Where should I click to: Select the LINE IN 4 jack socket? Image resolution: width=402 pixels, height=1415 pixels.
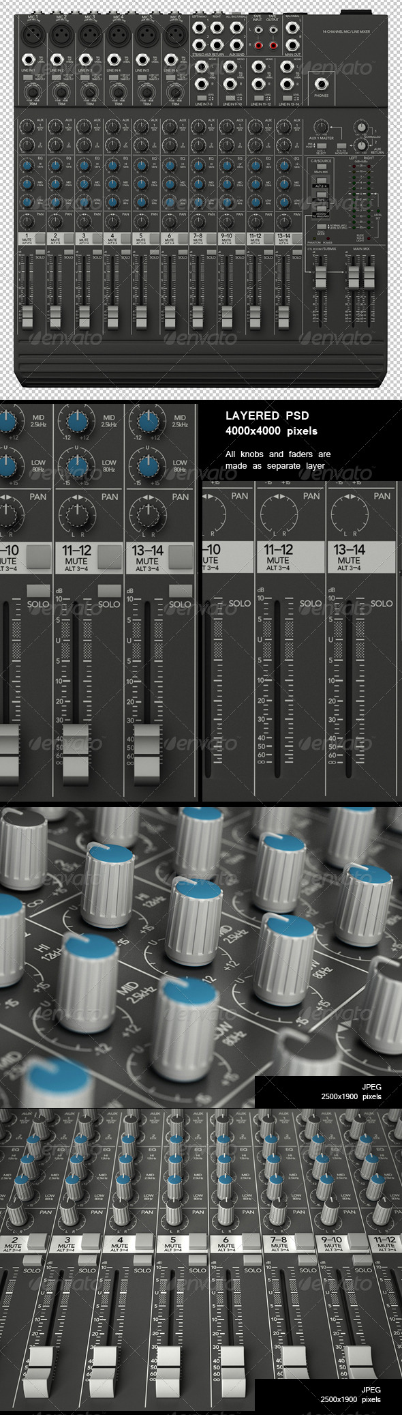click(114, 60)
